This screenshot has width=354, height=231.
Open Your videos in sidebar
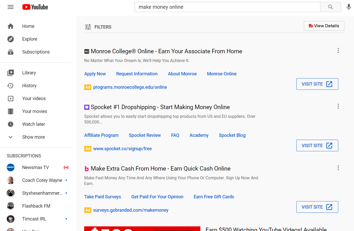pyautogui.click(x=36, y=99)
